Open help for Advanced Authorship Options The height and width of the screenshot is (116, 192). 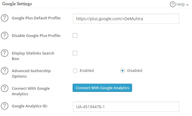(x=5, y=71)
